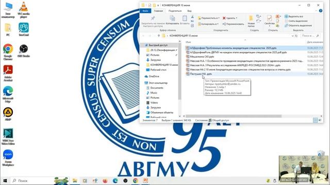The height and width of the screenshot is (185, 330).
Task: Click the Cut scissors icon
Action: [192, 17]
